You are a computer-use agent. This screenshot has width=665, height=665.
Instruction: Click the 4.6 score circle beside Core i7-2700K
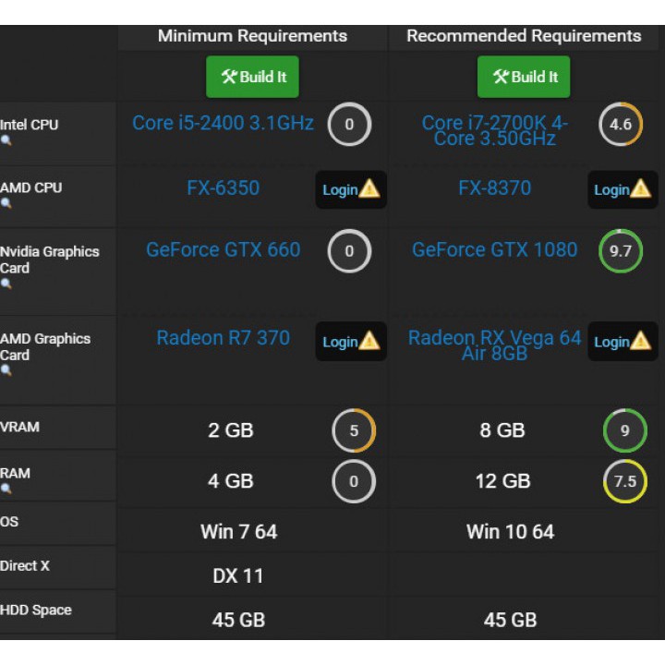pos(621,125)
